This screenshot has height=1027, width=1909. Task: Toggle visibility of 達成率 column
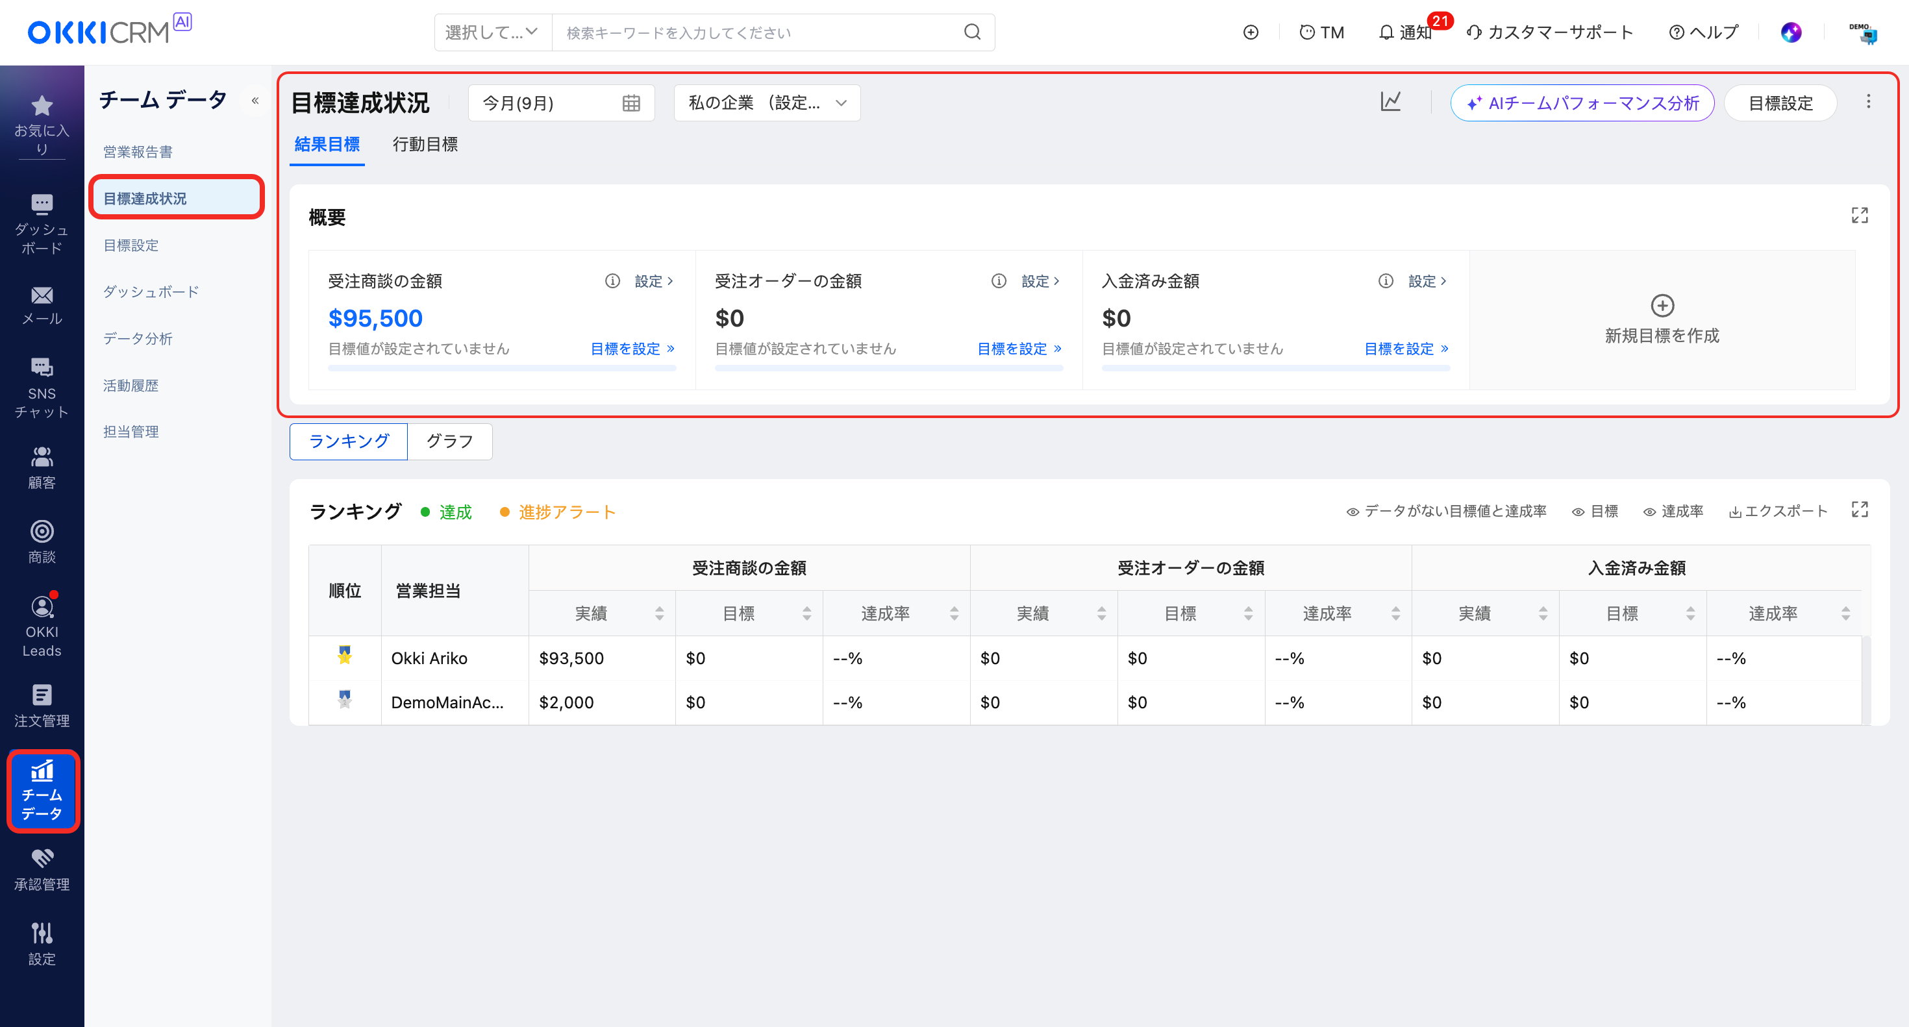click(x=1673, y=512)
